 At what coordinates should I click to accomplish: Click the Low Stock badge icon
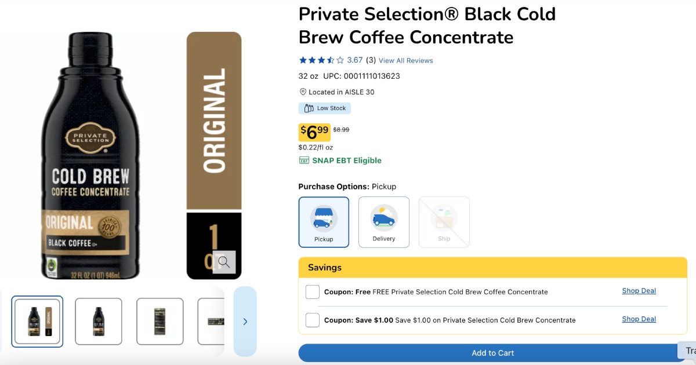[x=309, y=108]
